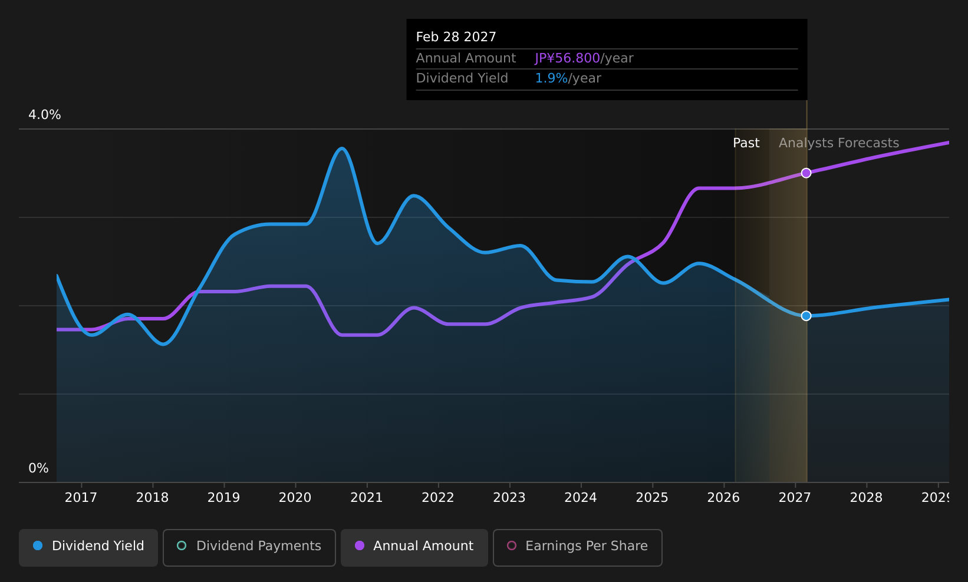968x582 pixels.
Task: Click the 2020 x-axis label
Action: [295, 498]
